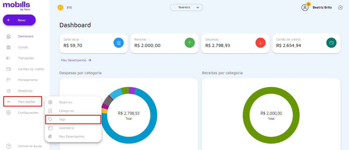Click the Configurações gear icon in sidebar
Image resolution: width=349 pixels, height=150 pixels.
click(x=9, y=113)
